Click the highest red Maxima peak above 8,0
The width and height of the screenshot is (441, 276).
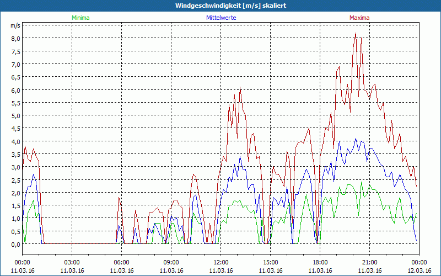click(356, 34)
